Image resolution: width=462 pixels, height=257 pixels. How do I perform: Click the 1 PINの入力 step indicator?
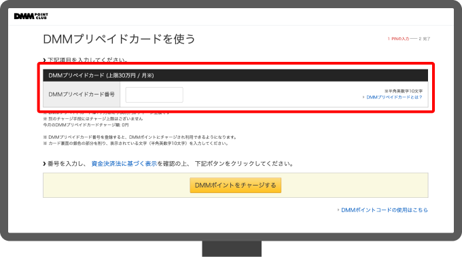pyautogui.click(x=398, y=39)
